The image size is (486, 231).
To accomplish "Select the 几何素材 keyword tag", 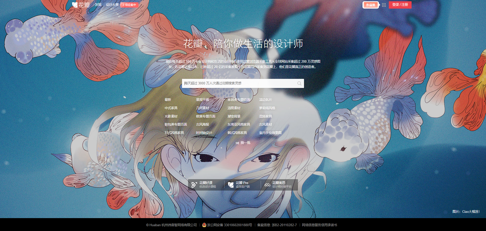I will pos(202,108).
